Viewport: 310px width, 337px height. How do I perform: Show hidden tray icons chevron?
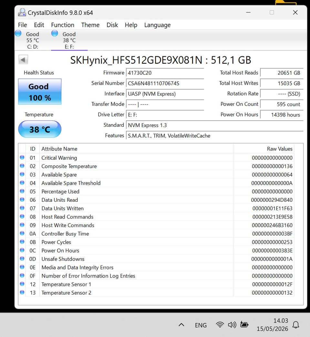pos(181,325)
